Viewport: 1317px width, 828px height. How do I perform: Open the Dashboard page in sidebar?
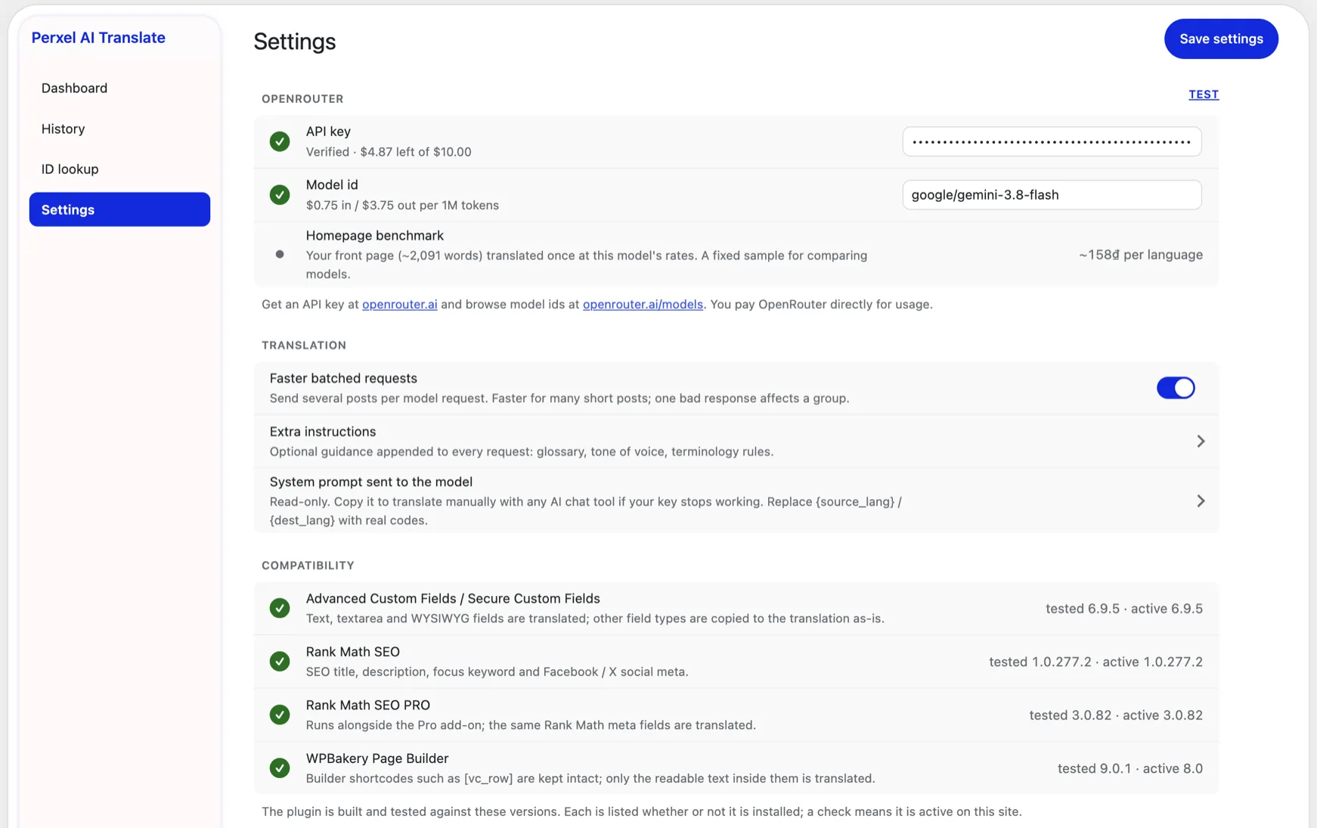tap(119, 88)
